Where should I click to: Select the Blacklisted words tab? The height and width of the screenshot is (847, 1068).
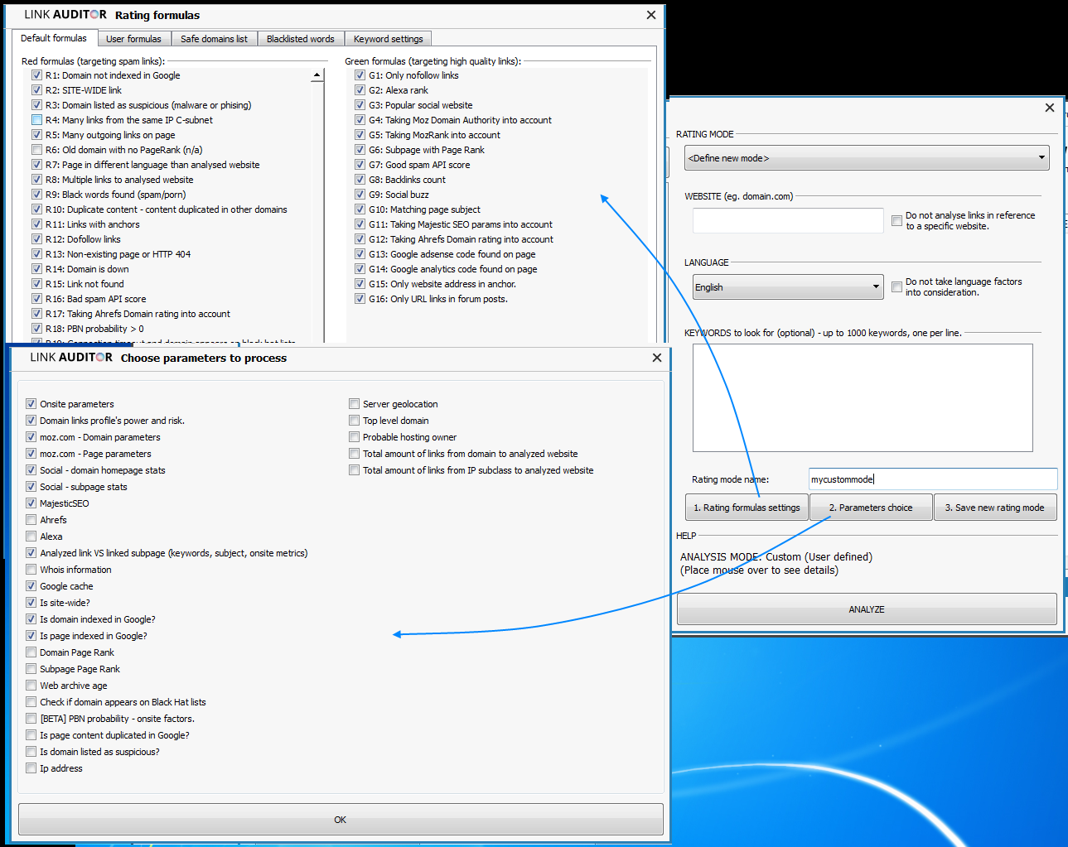coord(300,39)
